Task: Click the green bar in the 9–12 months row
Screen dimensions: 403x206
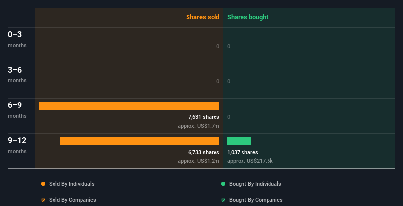Action: pos(239,141)
